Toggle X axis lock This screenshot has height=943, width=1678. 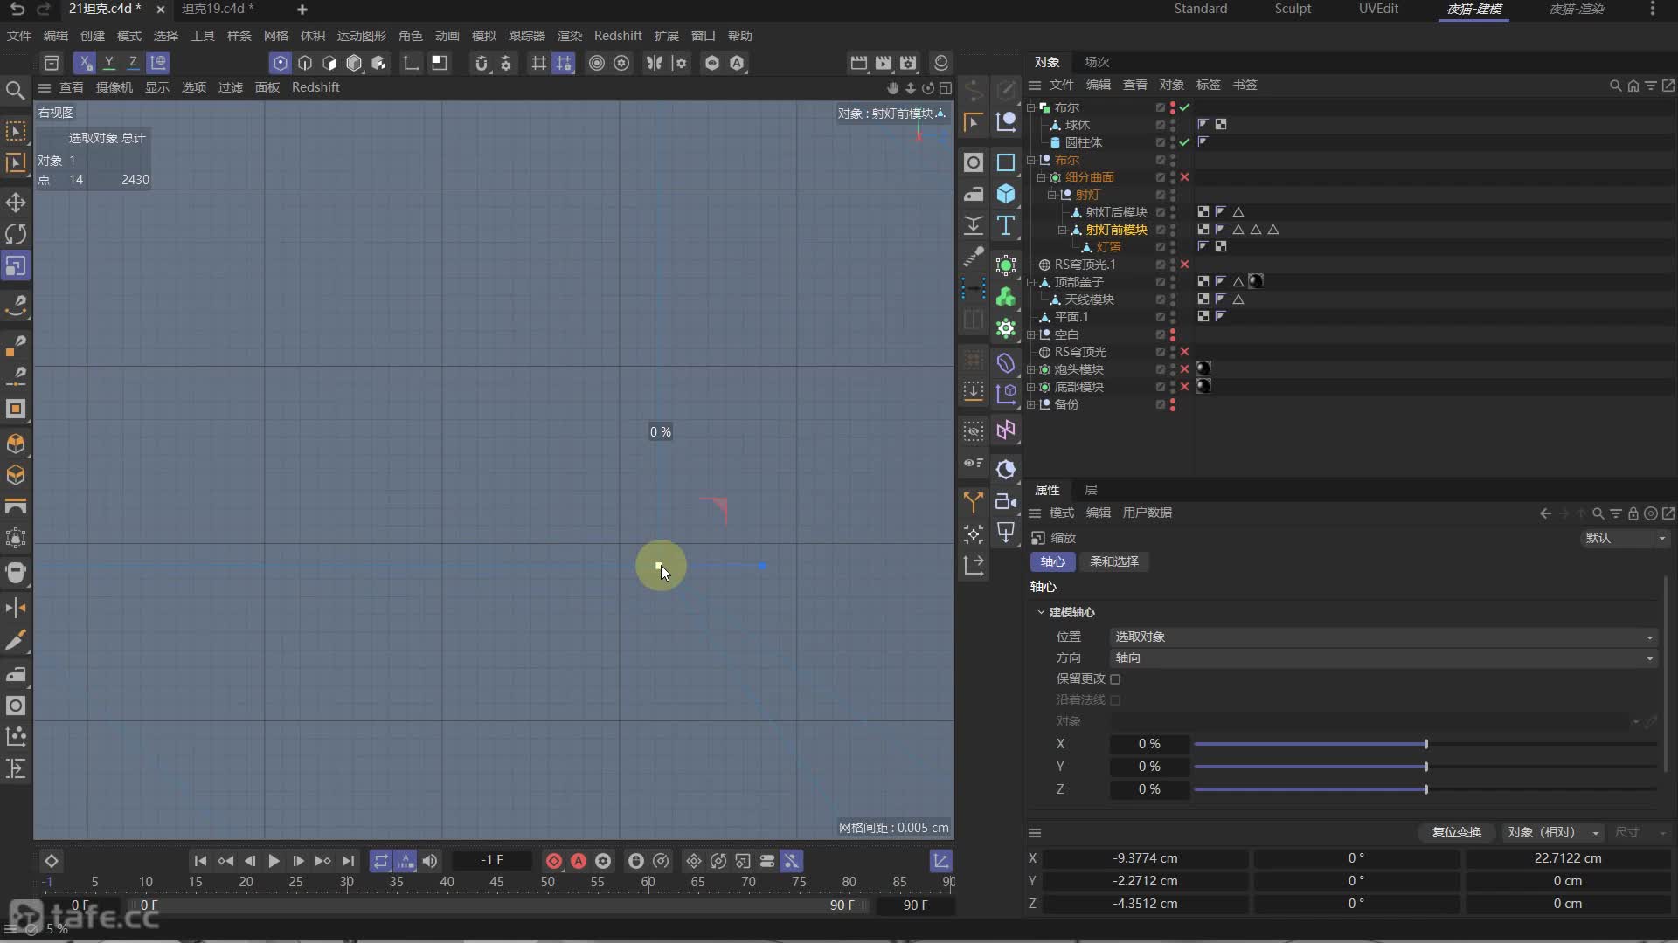point(85,63)
